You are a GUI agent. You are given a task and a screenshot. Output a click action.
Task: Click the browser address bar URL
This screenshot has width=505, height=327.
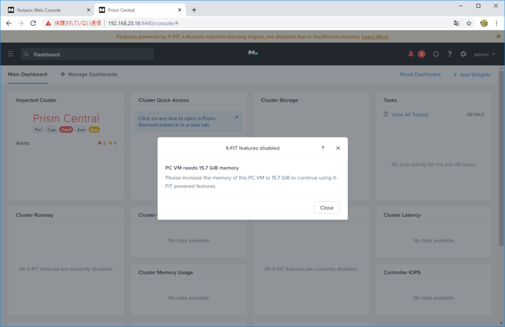click(143, 23)
